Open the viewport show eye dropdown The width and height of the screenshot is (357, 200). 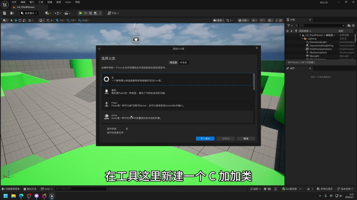click(x=254, y=20)
